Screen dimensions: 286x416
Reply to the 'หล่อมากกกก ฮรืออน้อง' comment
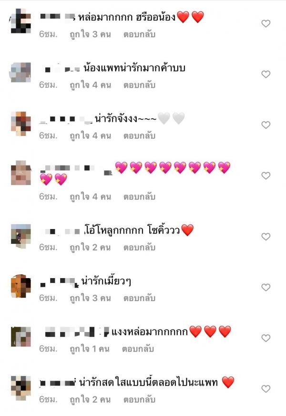139,34
